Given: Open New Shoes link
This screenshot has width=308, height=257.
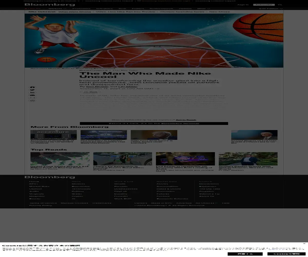Looking at the screenshot, I should [219, 12].
